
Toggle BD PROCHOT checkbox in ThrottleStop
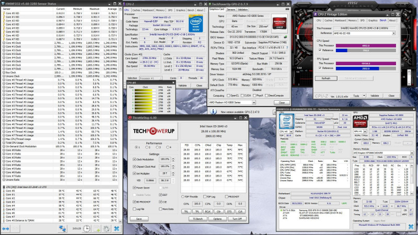pyautogui.click(x=134, y=202)
